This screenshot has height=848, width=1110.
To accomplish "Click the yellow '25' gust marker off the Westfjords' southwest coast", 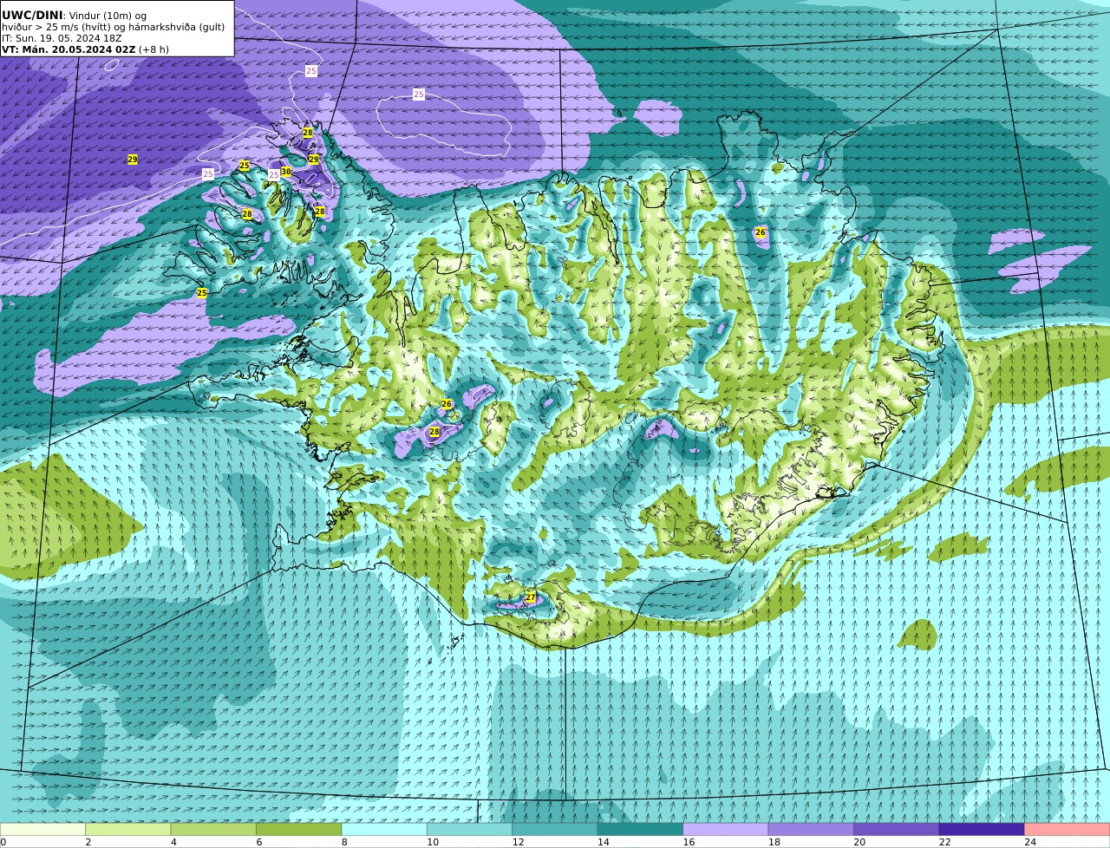I will pos(202,293).
